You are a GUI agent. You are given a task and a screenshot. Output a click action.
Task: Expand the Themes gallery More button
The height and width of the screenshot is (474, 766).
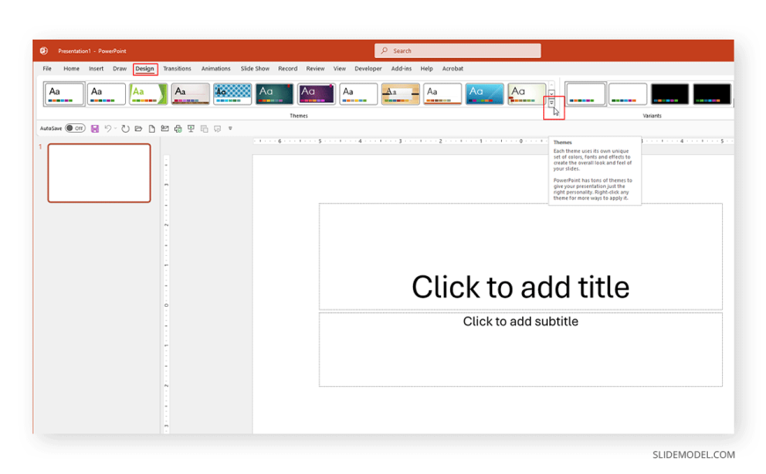(551, 103)
